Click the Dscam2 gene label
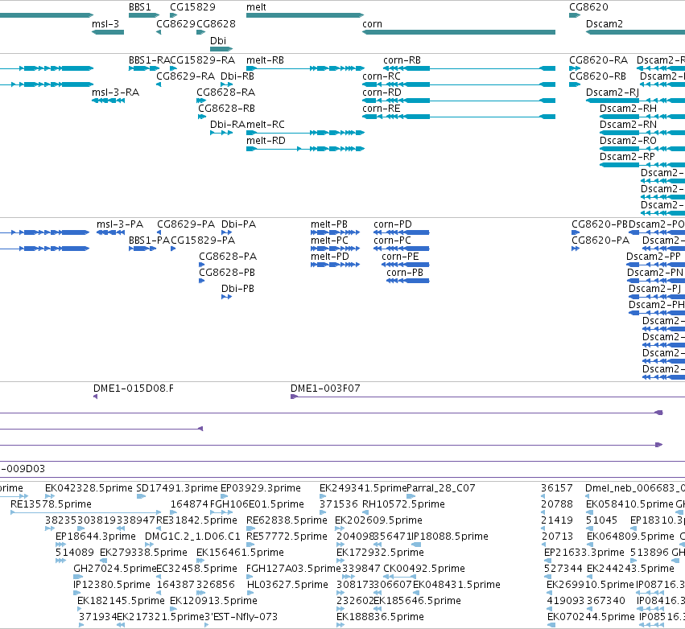This screenshot has height=629, width=685. (x=605, y=24)
